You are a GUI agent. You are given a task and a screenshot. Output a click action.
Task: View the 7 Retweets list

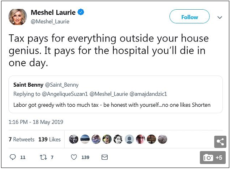point(22,139)
